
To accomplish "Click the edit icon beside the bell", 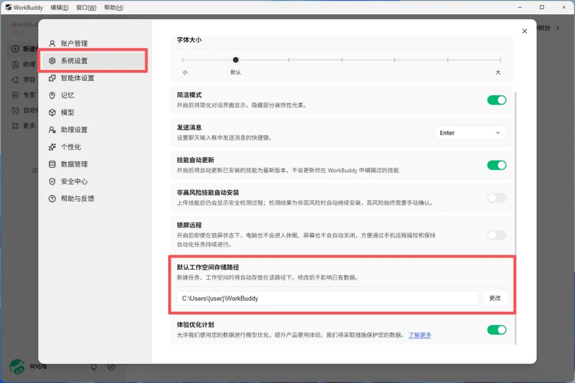I will pyautogui.click(x=111, y=367).
